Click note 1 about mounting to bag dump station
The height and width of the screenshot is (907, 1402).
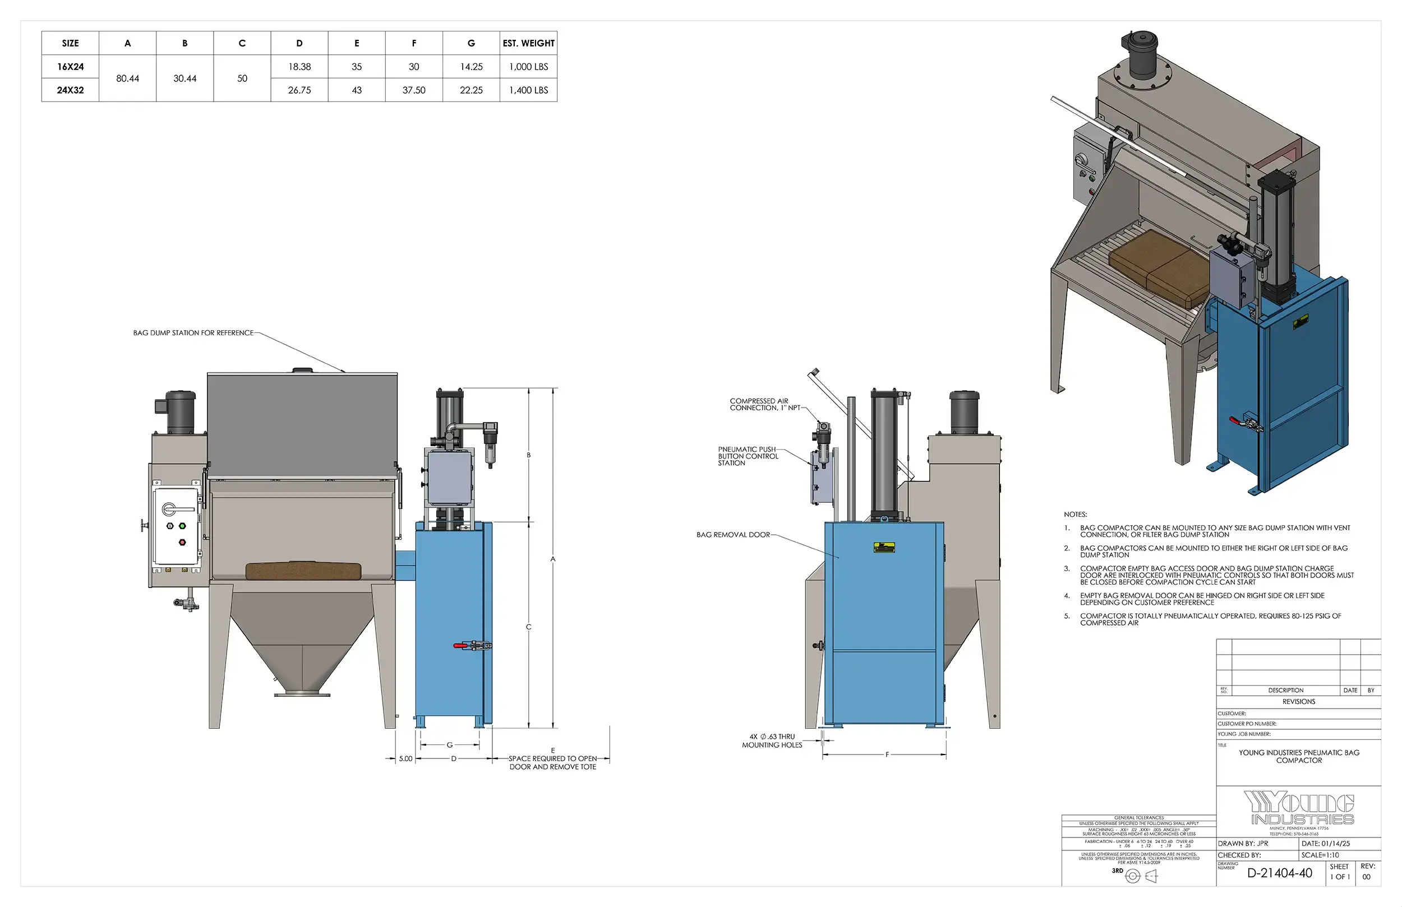pyautogui.click(x=1207, y=531)
